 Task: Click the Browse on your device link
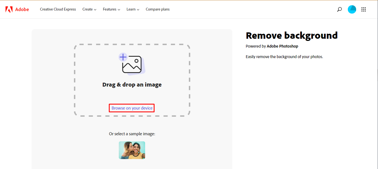pyautogui.click(x=132, y=108)
